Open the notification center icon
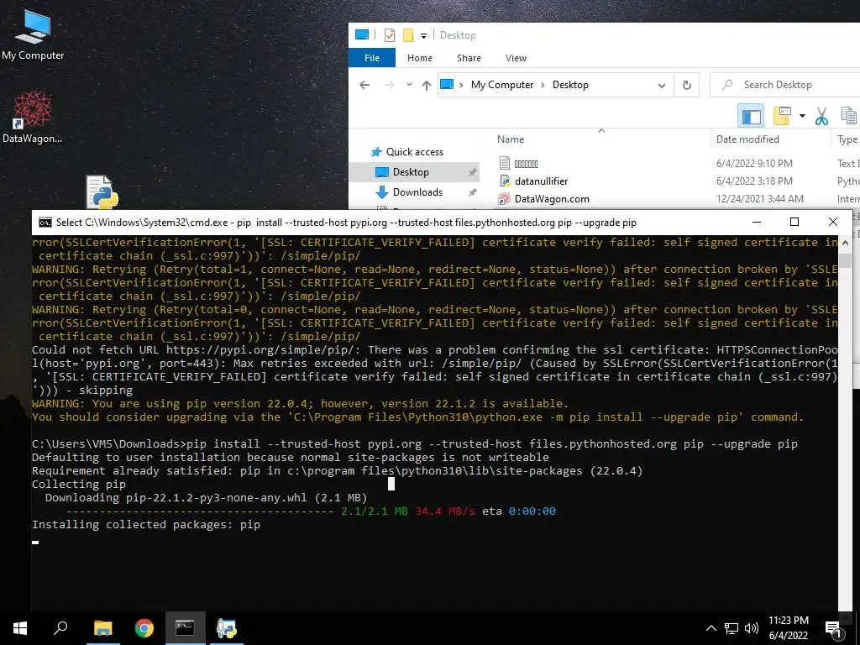860x645 pixels. [x=834, y=629]
